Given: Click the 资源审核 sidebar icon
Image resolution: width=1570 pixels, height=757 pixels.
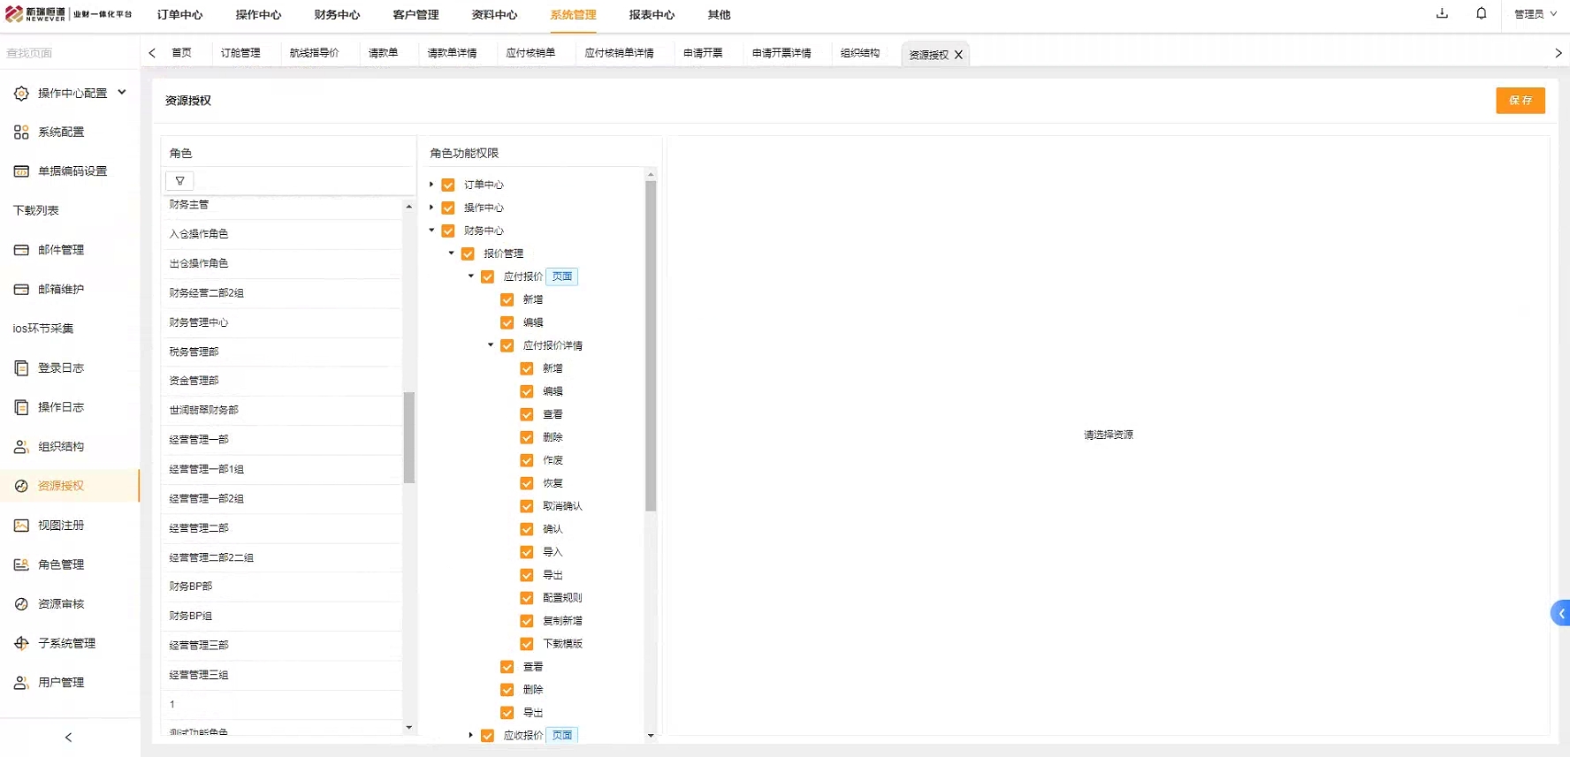Looking at the screenshot, I should 21,603.
